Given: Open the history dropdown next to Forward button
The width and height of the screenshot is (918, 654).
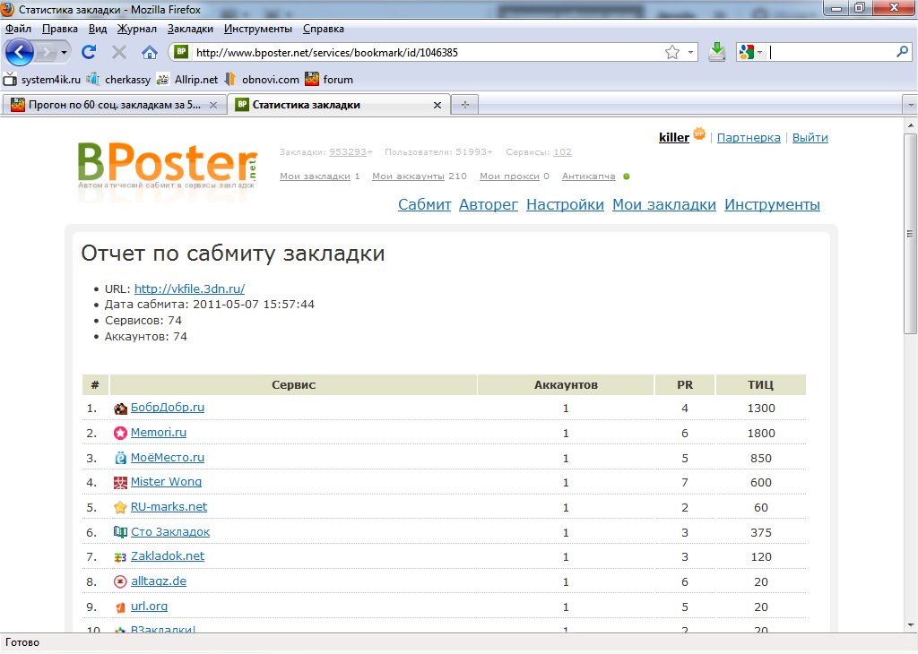Looking at the screenshot, I should click(x=64, y=53).
